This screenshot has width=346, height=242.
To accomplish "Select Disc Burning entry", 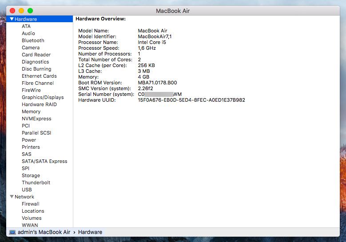I will click(x=36, y=69).
